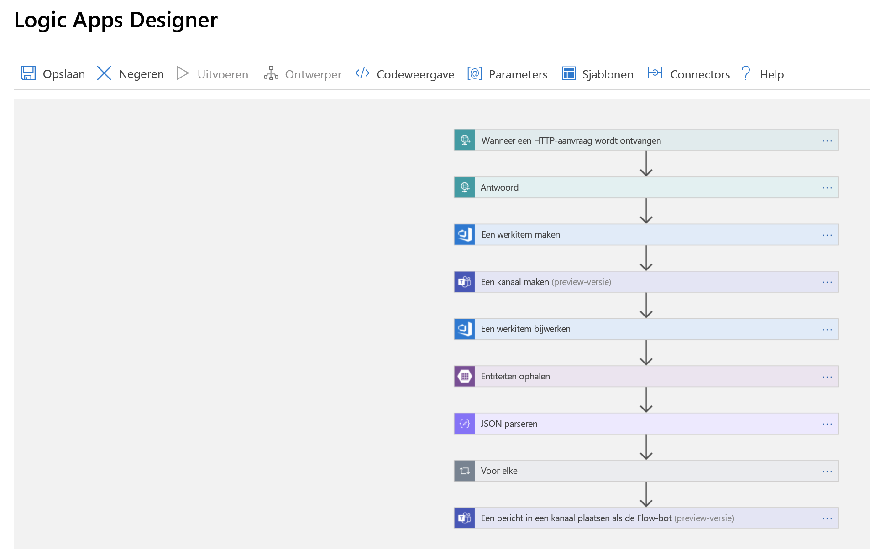Viewport: 870px width, 549px height.
Task: Expand 'Wanneer een HTTP-aanvraag wordt ontvangen' step
Action: click(571, 140)
